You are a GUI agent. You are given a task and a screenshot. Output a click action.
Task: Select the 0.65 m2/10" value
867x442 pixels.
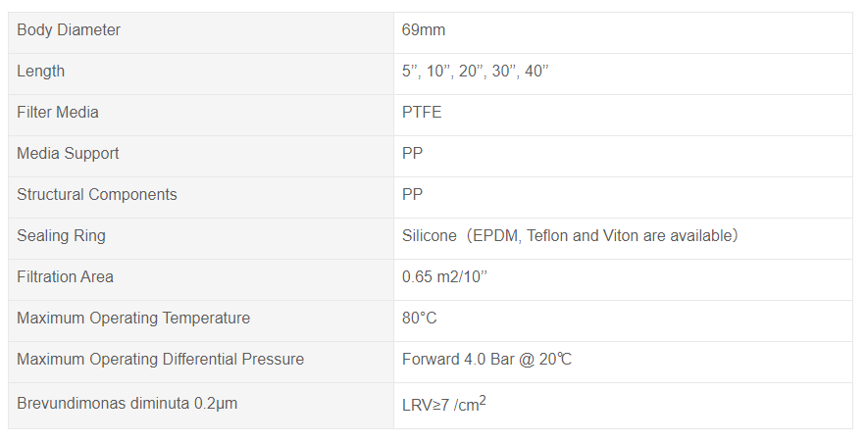click(444, 277)
